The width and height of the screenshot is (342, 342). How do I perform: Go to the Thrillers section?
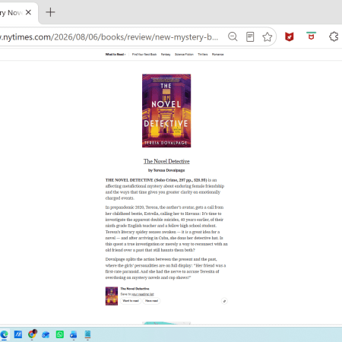203,54
